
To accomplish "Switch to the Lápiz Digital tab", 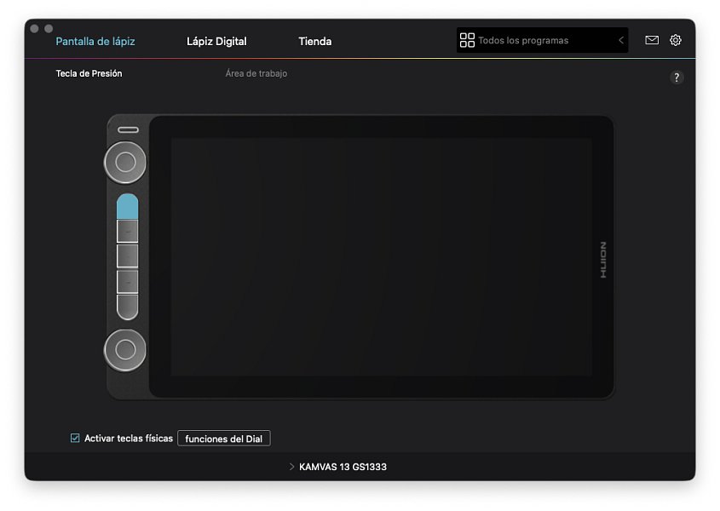I will point(216,41).
